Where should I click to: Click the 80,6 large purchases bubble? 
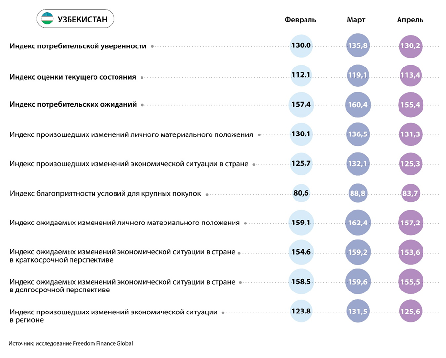(301, 193)
